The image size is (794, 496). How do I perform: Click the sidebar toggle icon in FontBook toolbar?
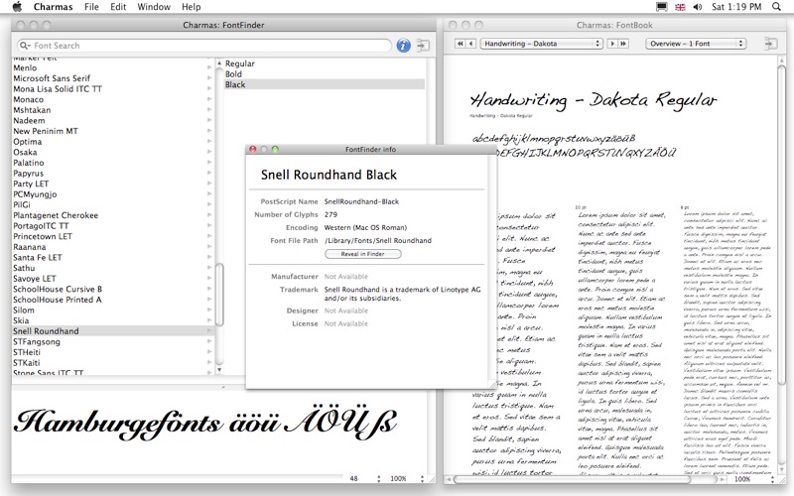[770, 44]
